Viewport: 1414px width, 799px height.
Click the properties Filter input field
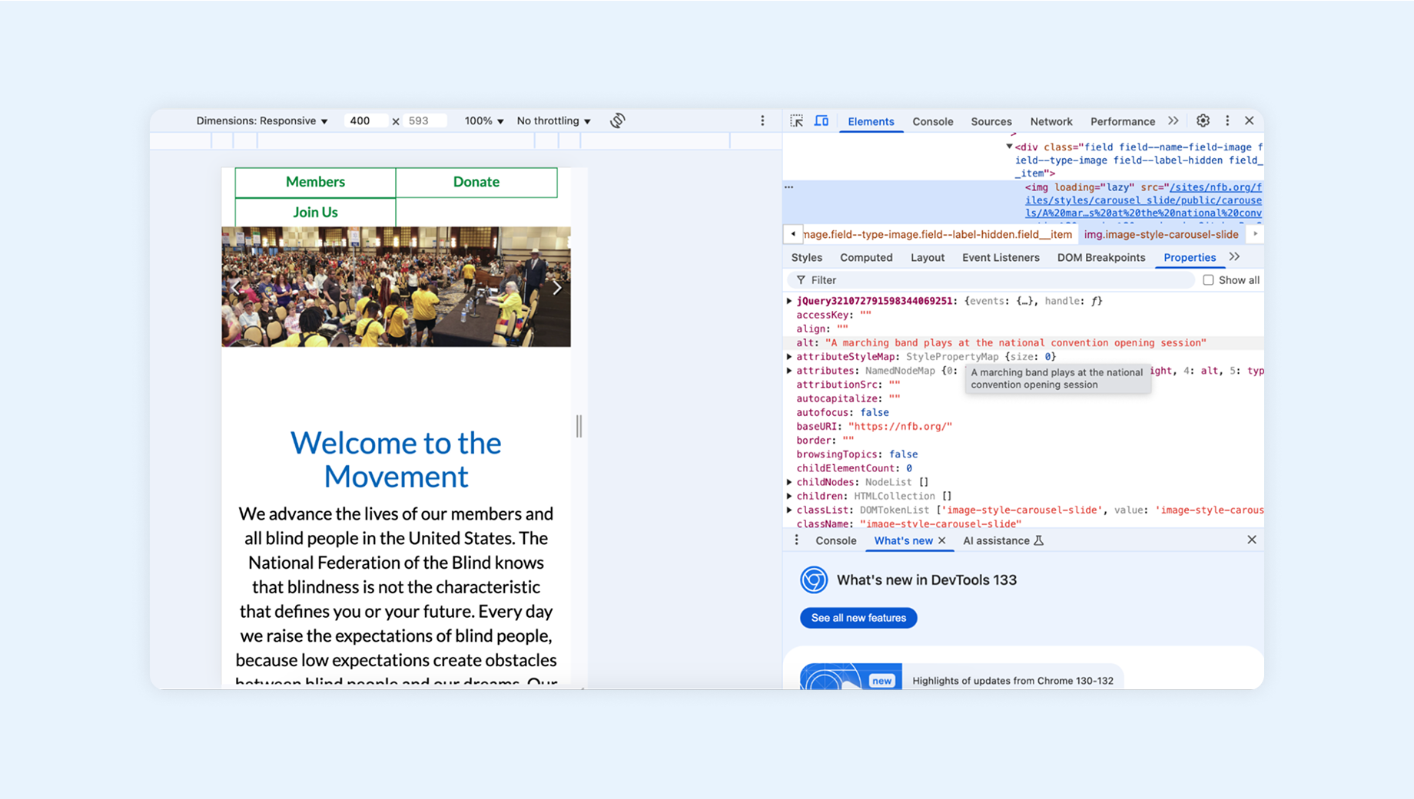click(991, 280)
